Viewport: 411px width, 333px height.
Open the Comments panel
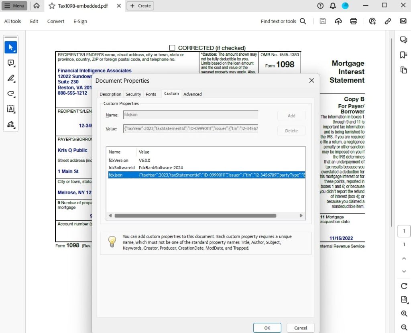coord(403,40)
